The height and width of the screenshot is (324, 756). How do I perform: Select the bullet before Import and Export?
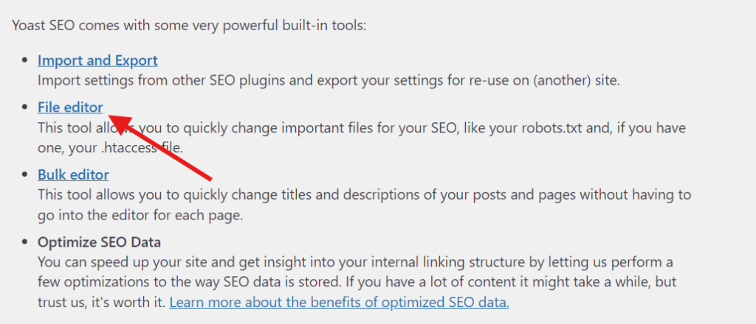click(25, 61)
